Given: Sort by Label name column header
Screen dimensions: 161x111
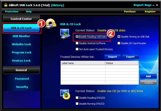Looking at the screenshot, I should coord(83,63).
